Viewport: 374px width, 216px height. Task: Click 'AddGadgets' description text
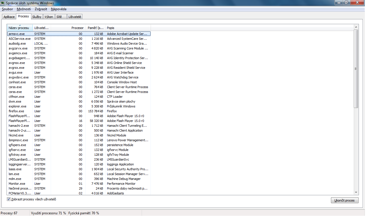(x=115, y=193)
